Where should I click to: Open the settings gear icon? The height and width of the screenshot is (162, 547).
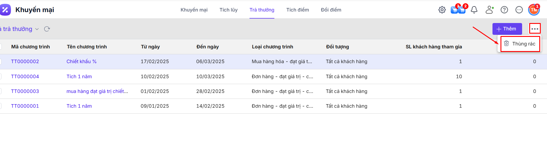click(442, 10)
